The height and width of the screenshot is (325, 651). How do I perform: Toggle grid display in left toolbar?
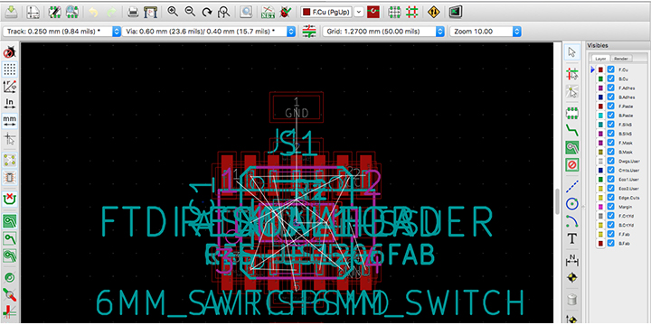10,70
